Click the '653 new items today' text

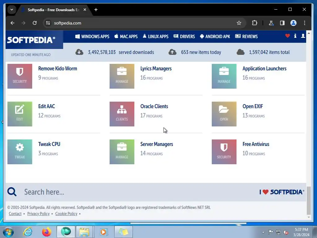(x=201, y=52)
